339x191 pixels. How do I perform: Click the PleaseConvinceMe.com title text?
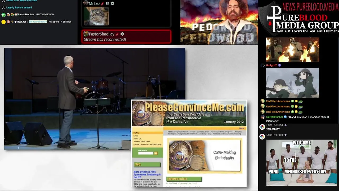pos(194,108)
